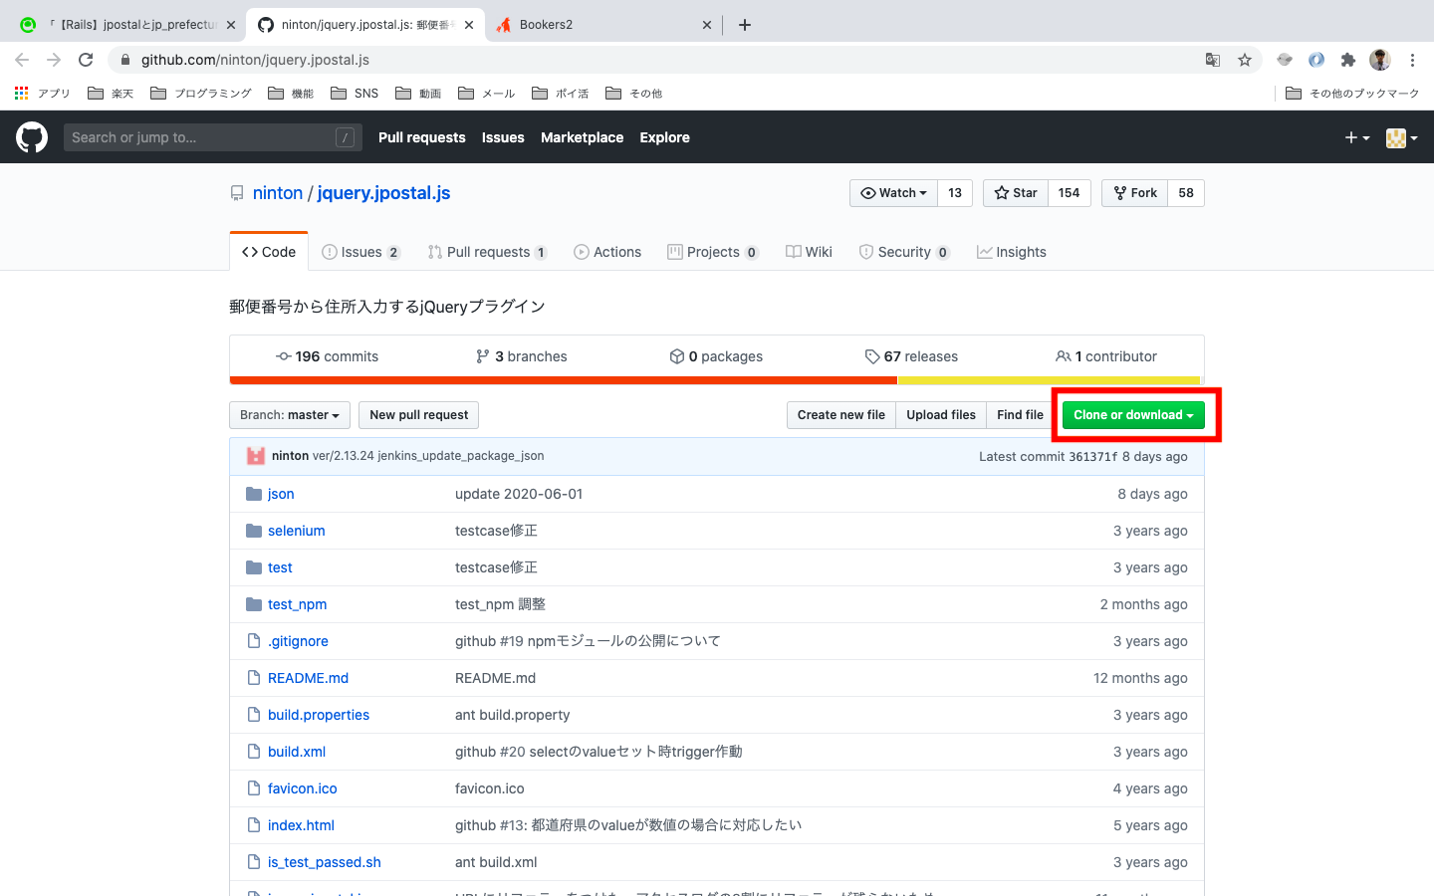This screenshot has height=896, width=1434.
Task: Click the language bar's yellow segment
Action: tap(1049, 380)
